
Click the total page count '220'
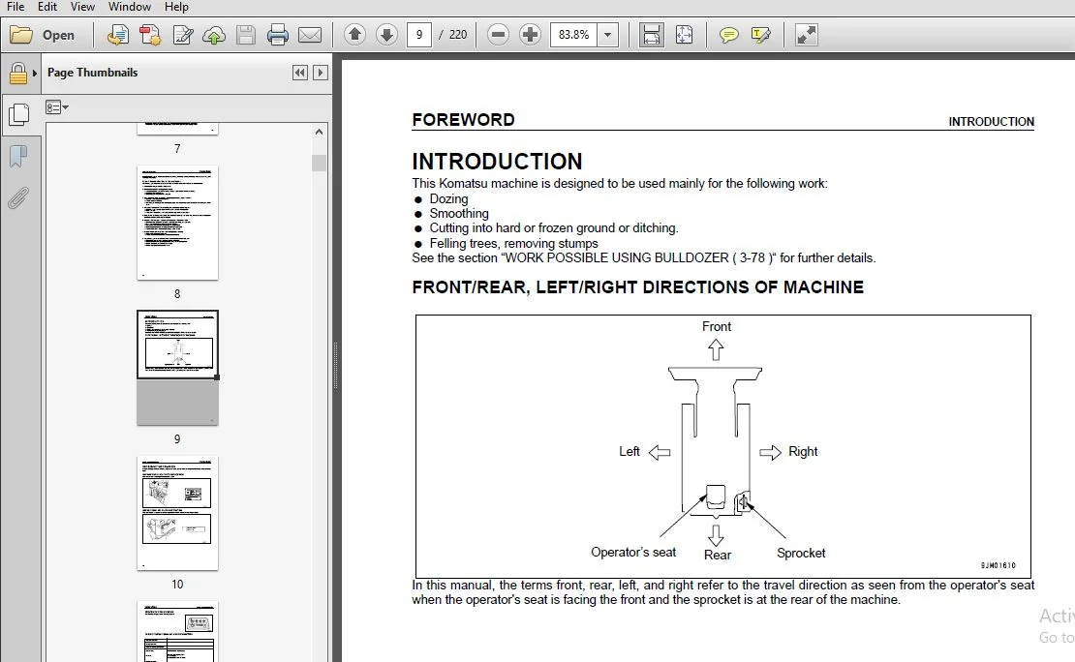(x=458, y=35)
